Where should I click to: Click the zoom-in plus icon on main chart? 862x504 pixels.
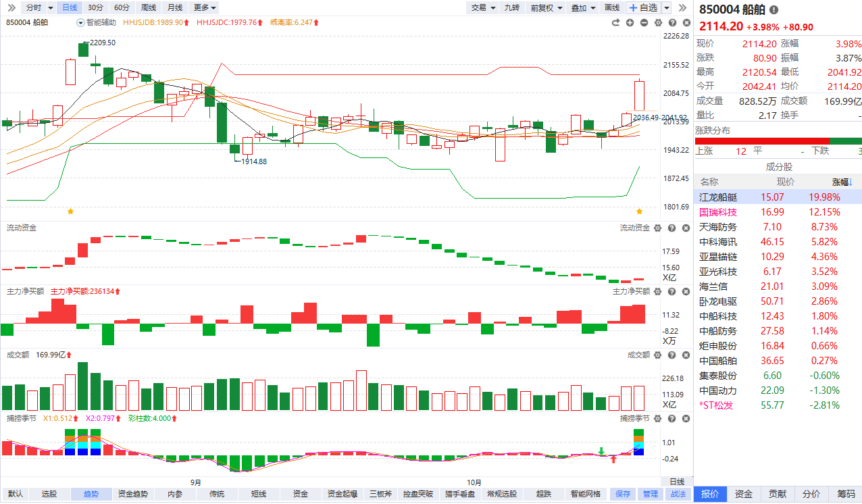[x=630, y=22]
